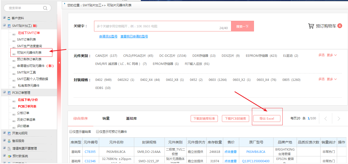Collapse the sidebar with the red arrow handle
348x164 pixels.
[x=59, y=63]
